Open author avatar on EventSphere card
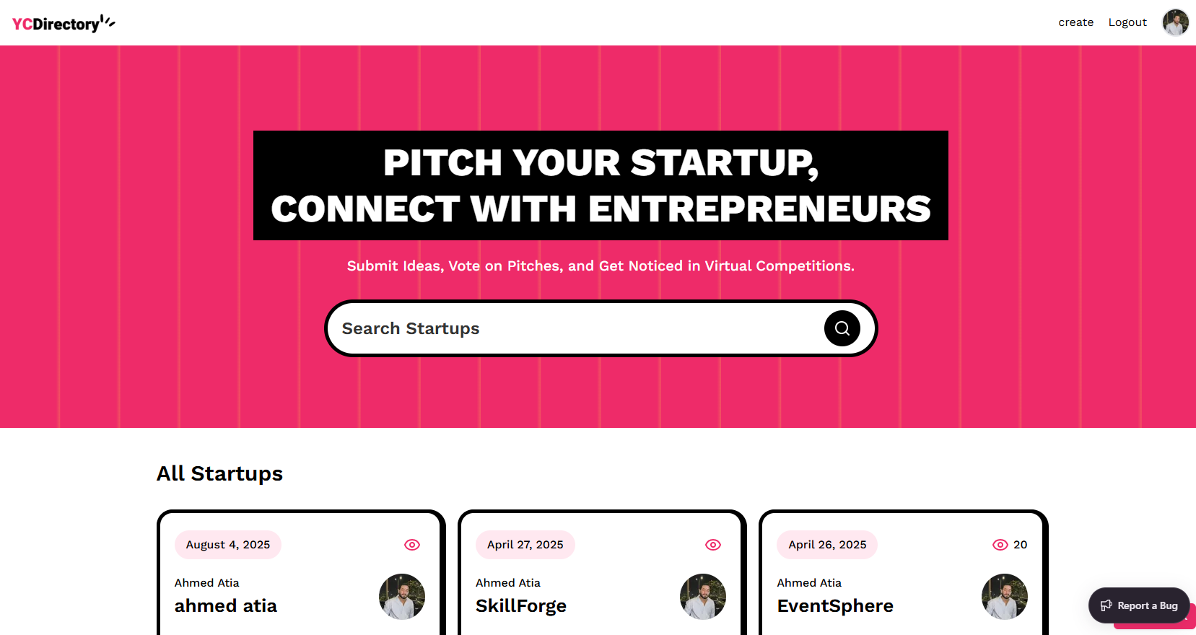The height and width of the screenshot is (635, 1196). pyautogui.click(x=1004, y=597)
